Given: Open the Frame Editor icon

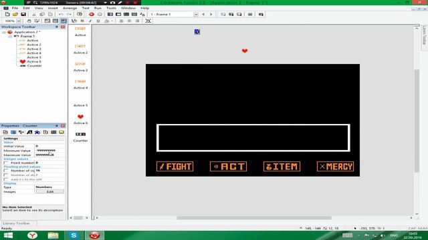Looking at the screenshot, I should pyautogui.click(x=118, y=15).
